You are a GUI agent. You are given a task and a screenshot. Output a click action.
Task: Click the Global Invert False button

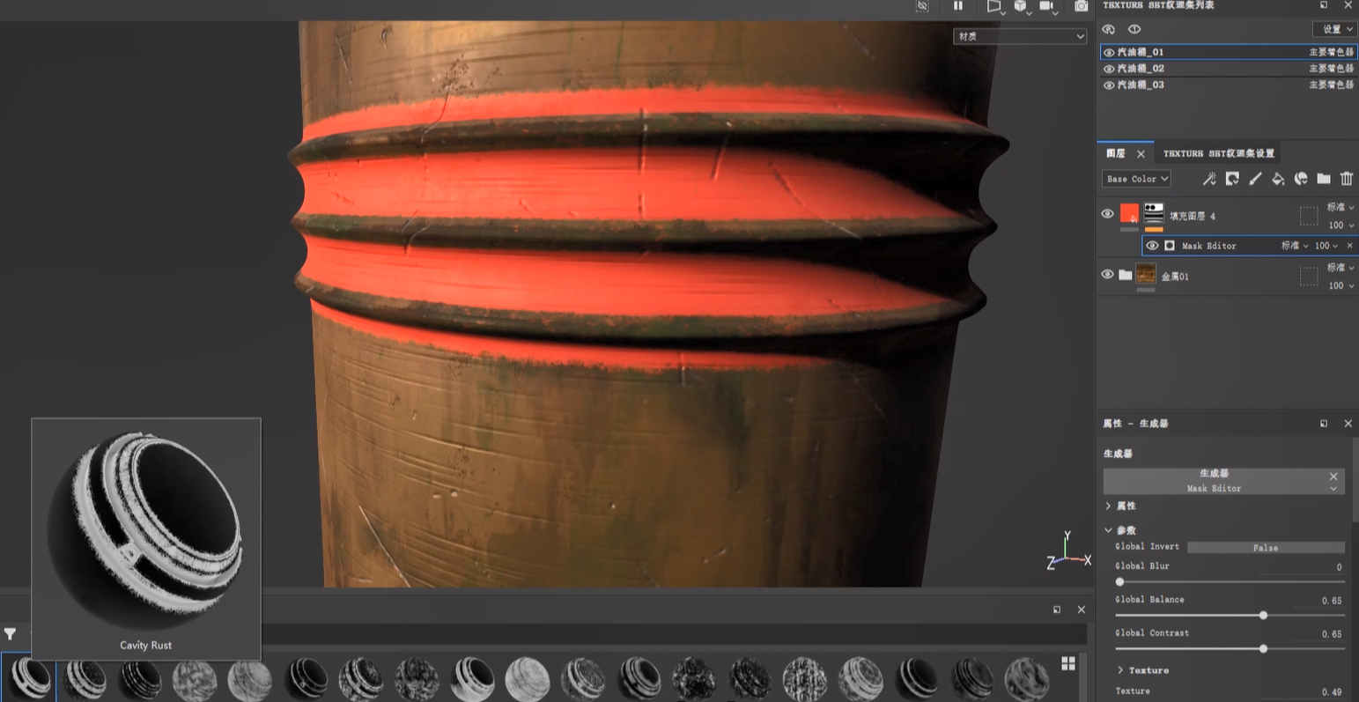point(1265,548)
